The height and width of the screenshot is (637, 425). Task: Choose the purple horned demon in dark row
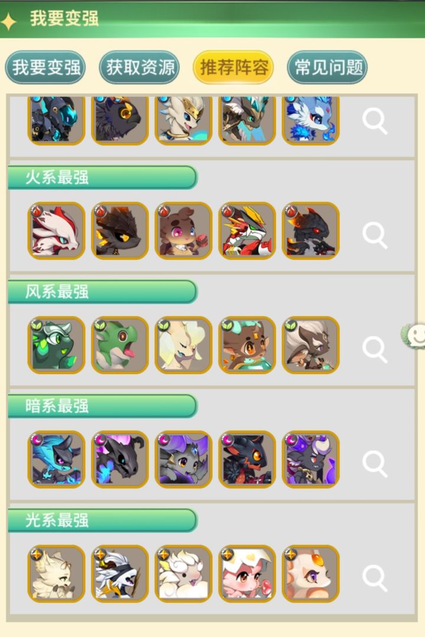310,459
